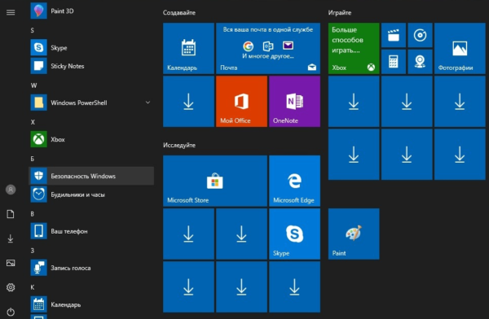489x319 pixels.
Task: Jump to letter X group header
Action: pos(33,122)
